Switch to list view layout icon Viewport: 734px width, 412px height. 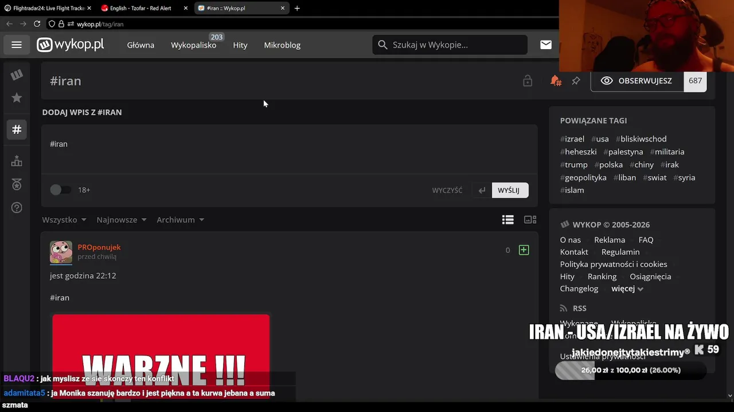coord(508,220)
